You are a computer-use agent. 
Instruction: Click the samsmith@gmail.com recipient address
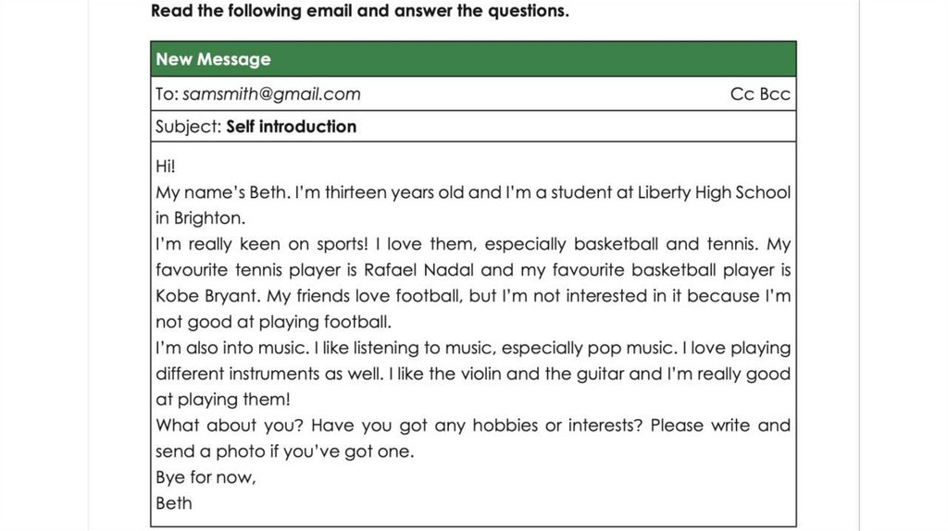click(x=271, y=93)
